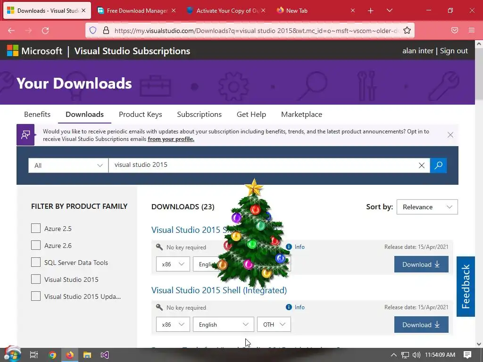
Task: Download the first Visual Studio 2015 result
Action: coord(421,264)
